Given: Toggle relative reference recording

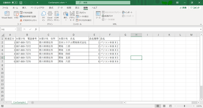Looking at the screenshot, I should [x=28, y=16].
